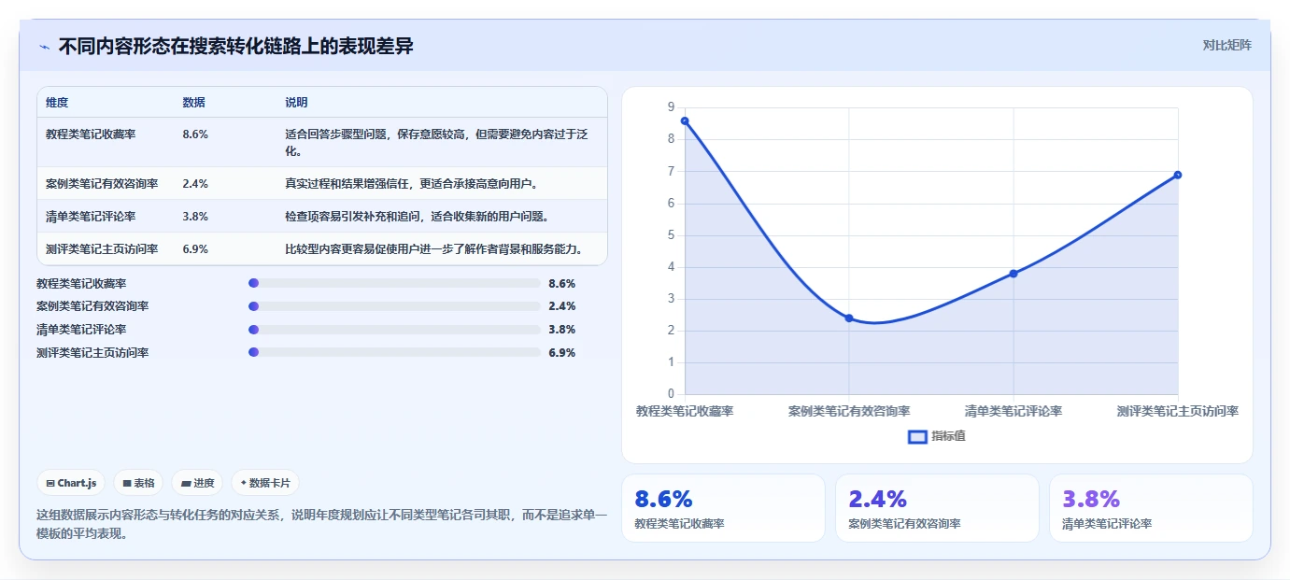The image size is (1290, 580).
Task: Click the title 不同内容形态在搜索转化链路上的表现差异
Action: [235, 46]
